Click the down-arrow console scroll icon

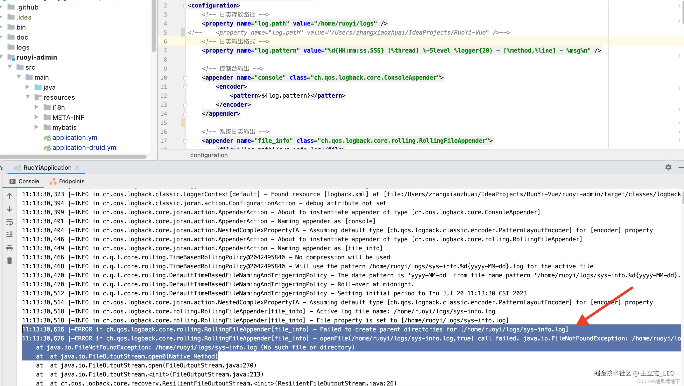pyautogui.click(x=10, y=209)
